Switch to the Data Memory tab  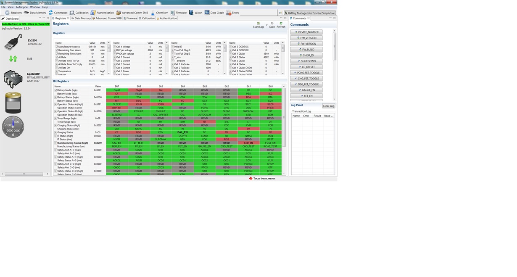(81, 18)
